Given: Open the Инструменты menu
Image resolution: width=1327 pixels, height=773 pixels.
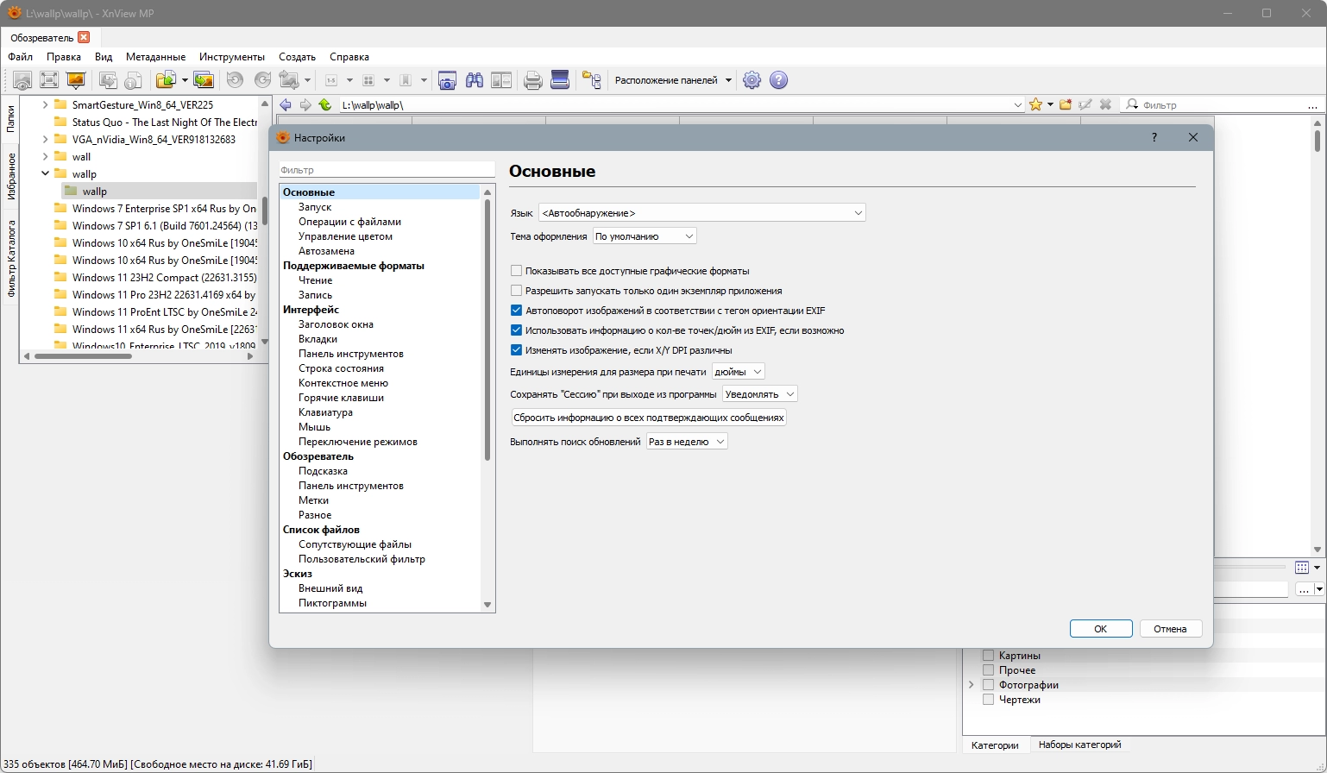Looking at the screenshot, I should pyautogui.click(x=231, y=57).
